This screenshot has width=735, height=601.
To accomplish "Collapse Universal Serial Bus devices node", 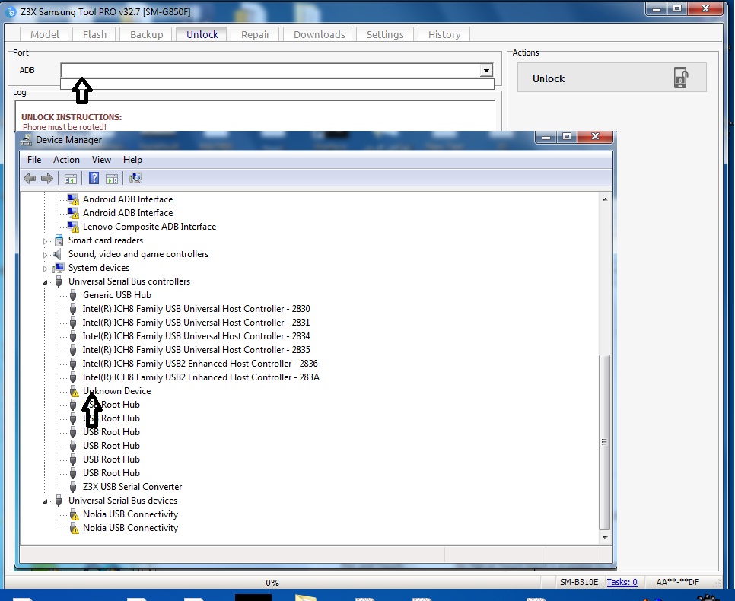I will point(46,501).
